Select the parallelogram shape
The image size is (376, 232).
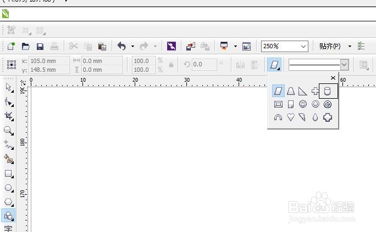pyautogui.click(x=278, y=91)
